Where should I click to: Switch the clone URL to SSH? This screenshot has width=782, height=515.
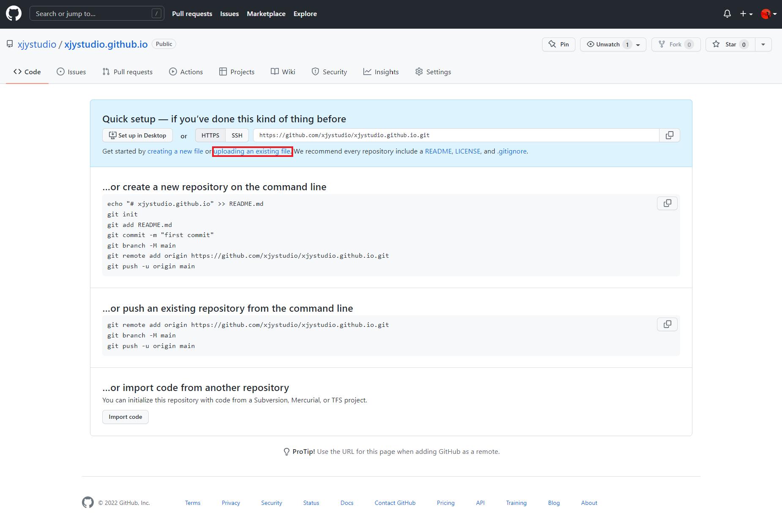pyautogui.click(x=237, y=135)
